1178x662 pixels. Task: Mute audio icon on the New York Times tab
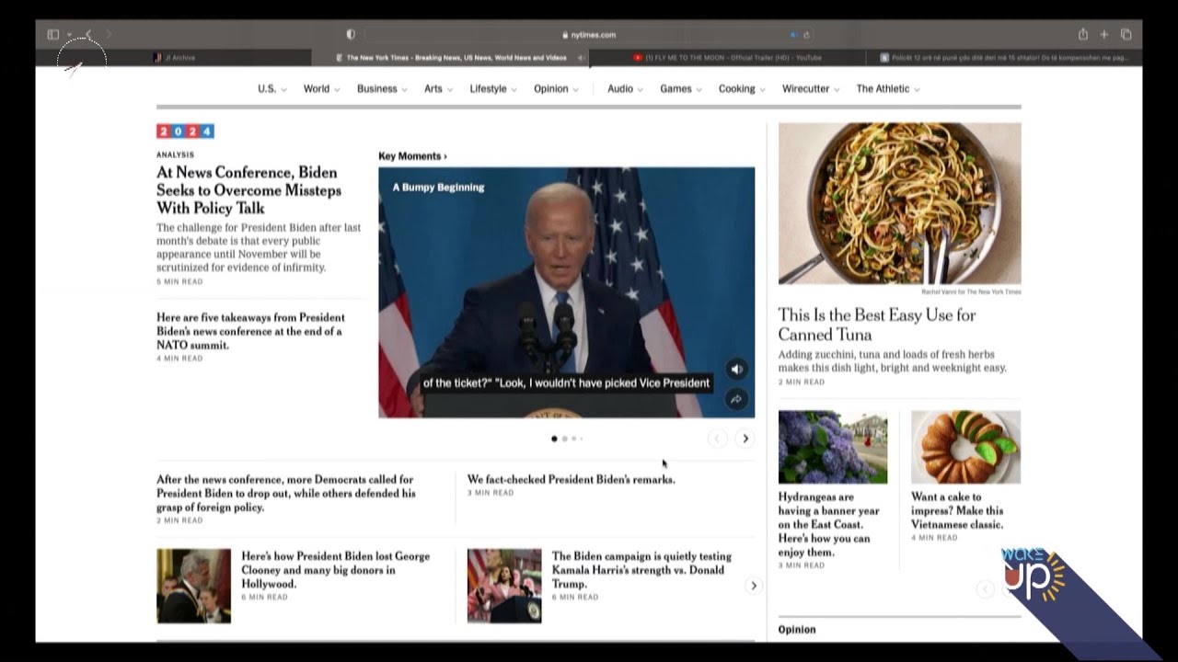pyautogui.click(x=581, y=58)
